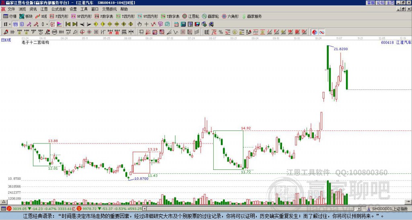Click the volume panel right arrow button
412x220 pixels.
click(409, 202)
